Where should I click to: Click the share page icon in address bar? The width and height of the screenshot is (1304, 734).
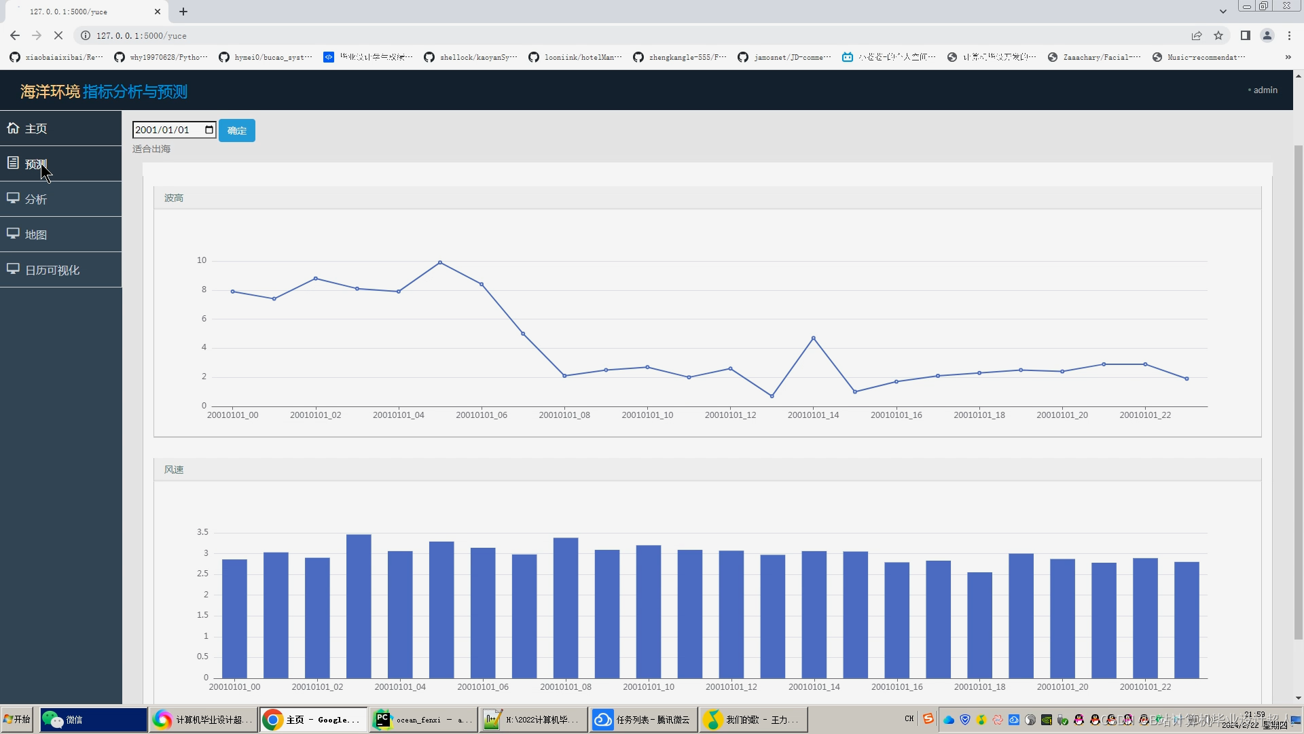click(1197, 35)
